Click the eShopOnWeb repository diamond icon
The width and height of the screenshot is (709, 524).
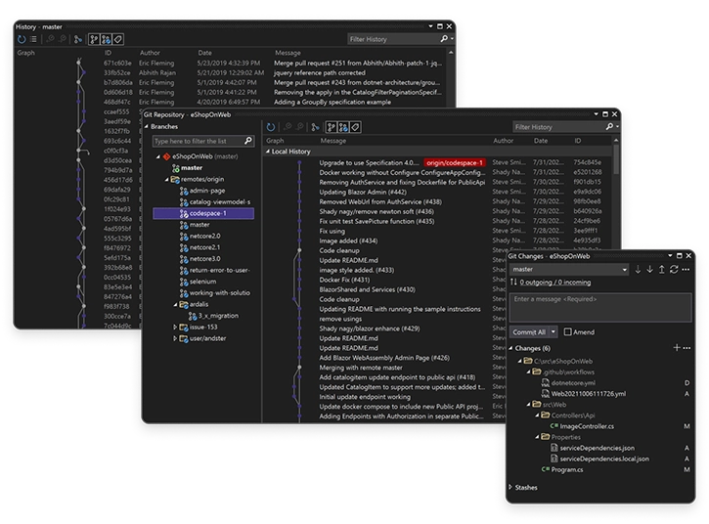click(x=166, y=156)
